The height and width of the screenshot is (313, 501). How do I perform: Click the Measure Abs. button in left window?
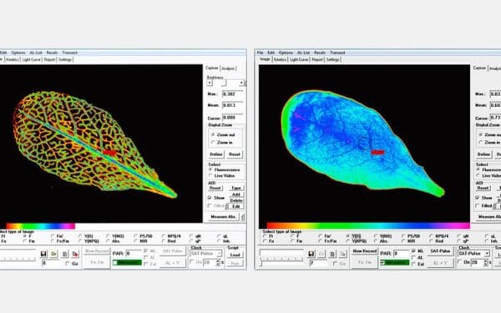[223, 217]
